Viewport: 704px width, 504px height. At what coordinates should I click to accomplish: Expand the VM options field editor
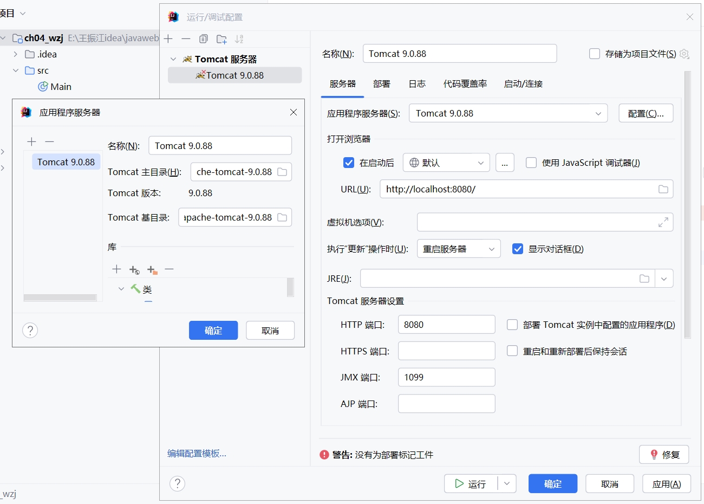663,222
